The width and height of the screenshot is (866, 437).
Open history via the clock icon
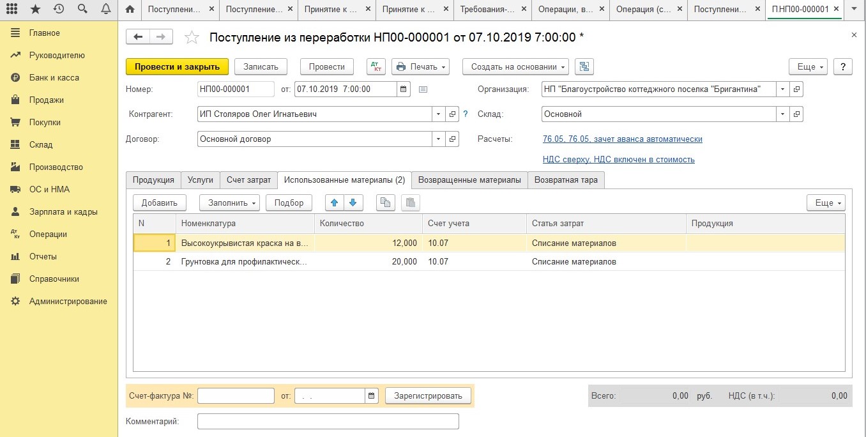click(x=59, y=9)
